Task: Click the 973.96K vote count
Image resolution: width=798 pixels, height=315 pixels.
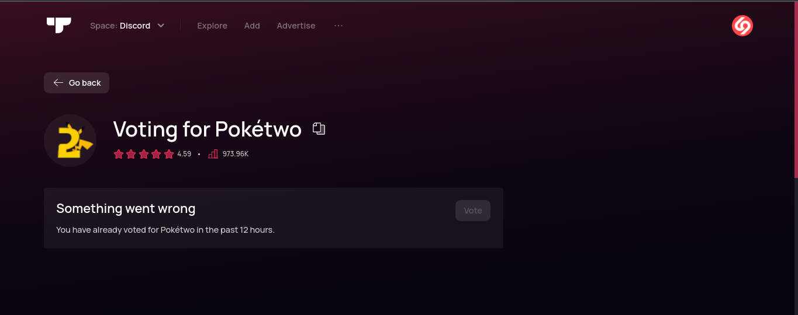Action: click(236, 154)
